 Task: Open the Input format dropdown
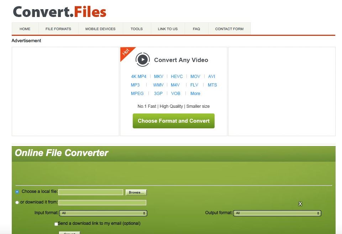point(103,213)
